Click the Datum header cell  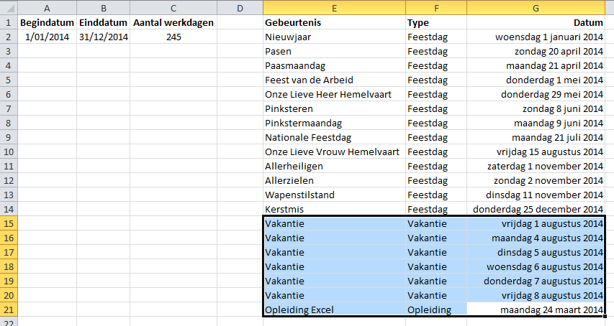click(536, 23)
